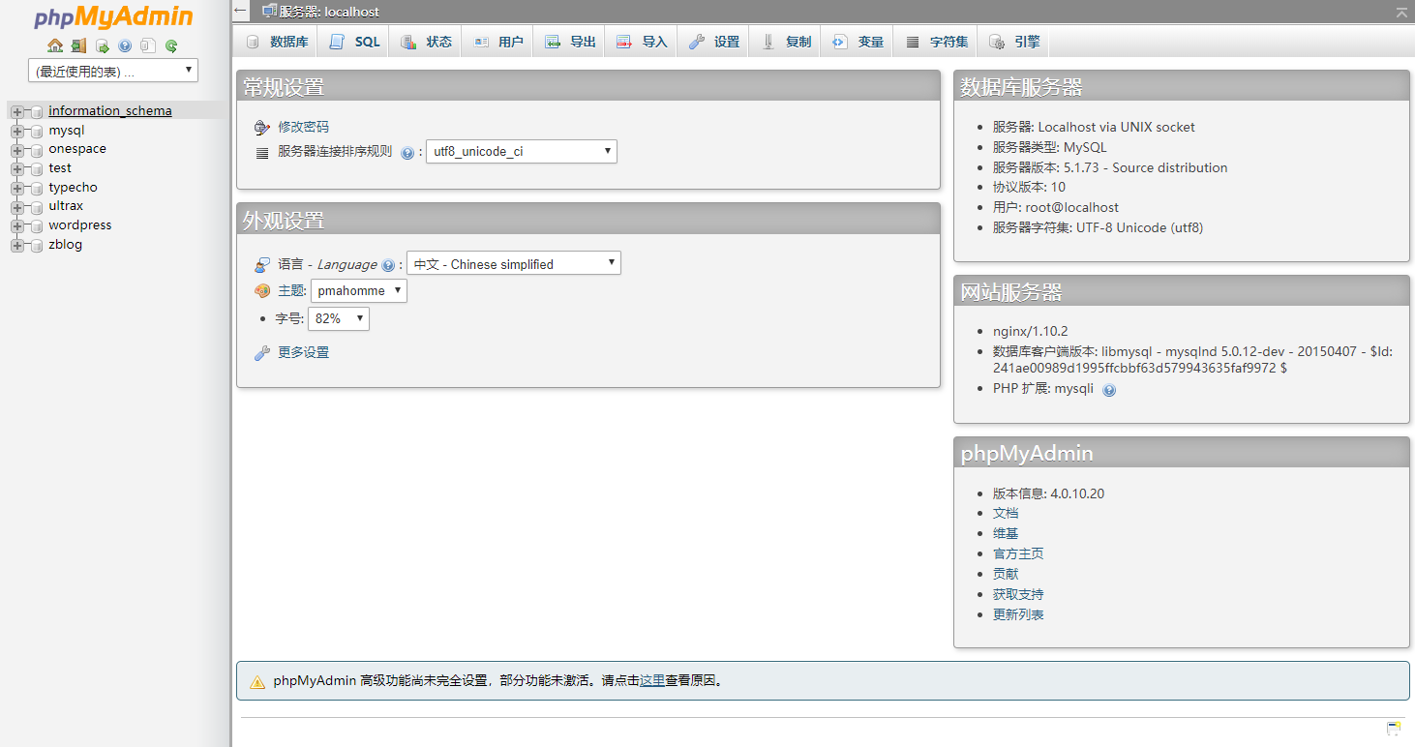Expand the test database node

point(17,168)
